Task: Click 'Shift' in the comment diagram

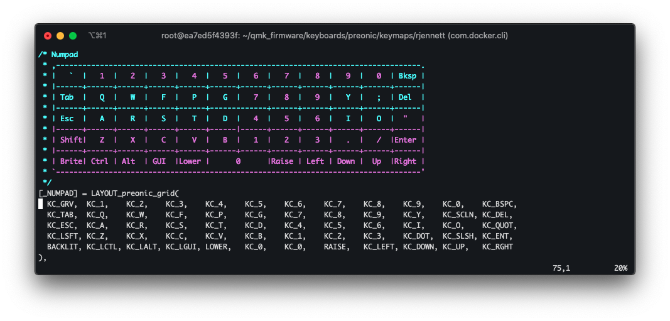Action: click(71, 139)
